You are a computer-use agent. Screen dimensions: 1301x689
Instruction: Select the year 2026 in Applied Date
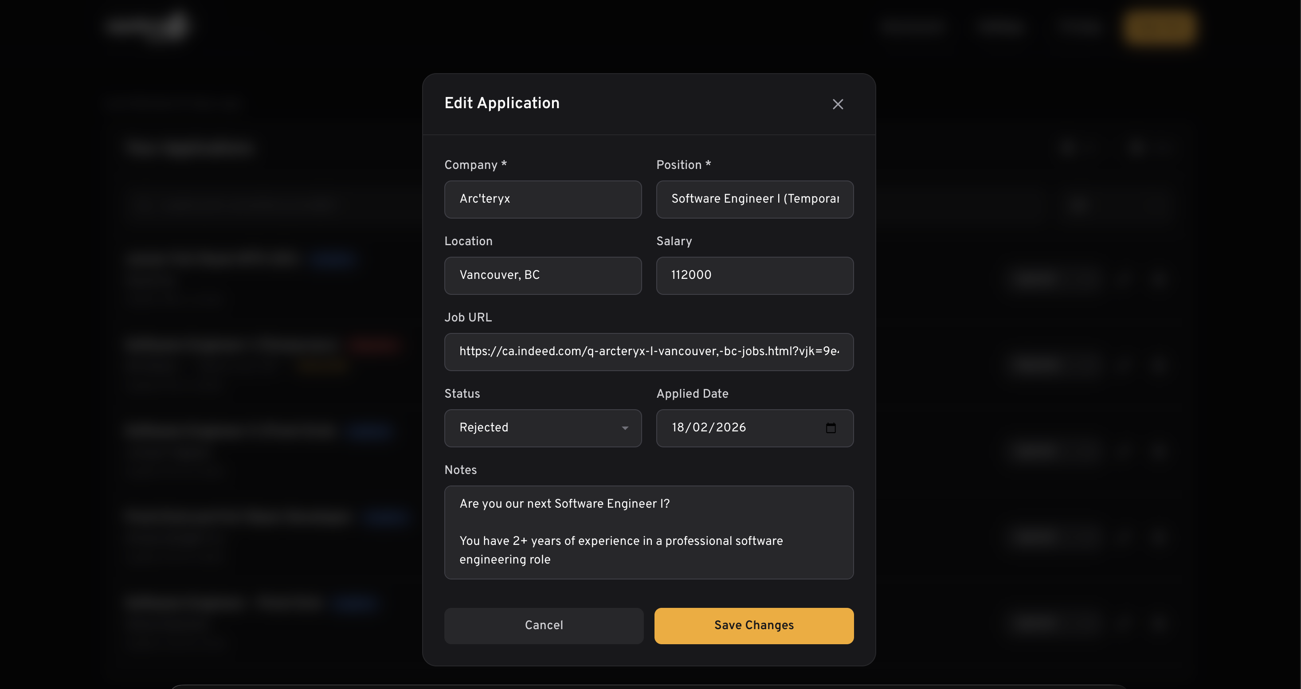(x=731, y=428)
